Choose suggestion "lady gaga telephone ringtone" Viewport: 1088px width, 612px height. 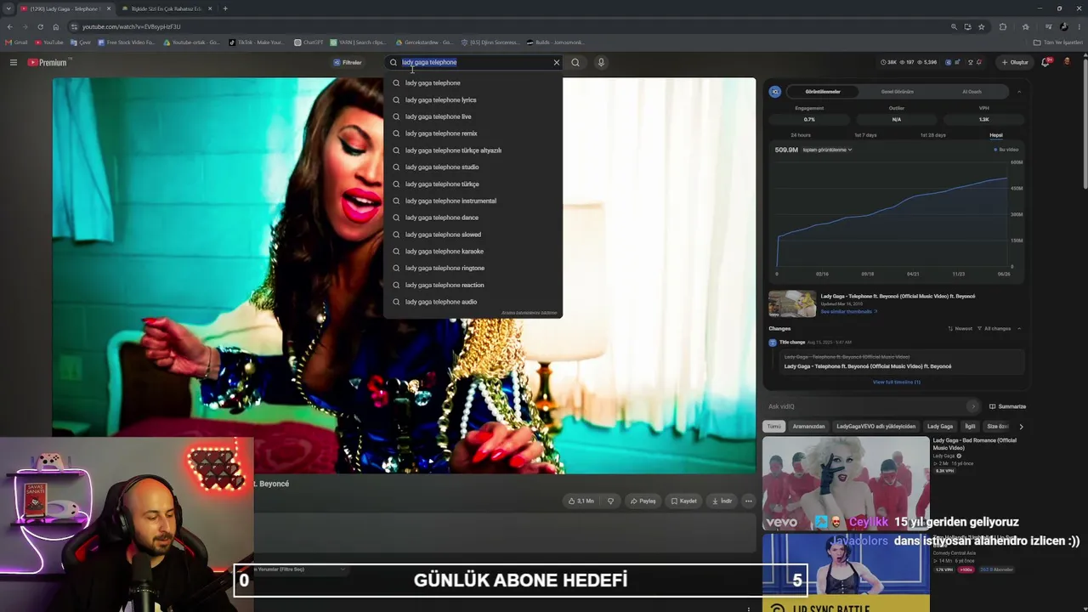click(473, 268)
